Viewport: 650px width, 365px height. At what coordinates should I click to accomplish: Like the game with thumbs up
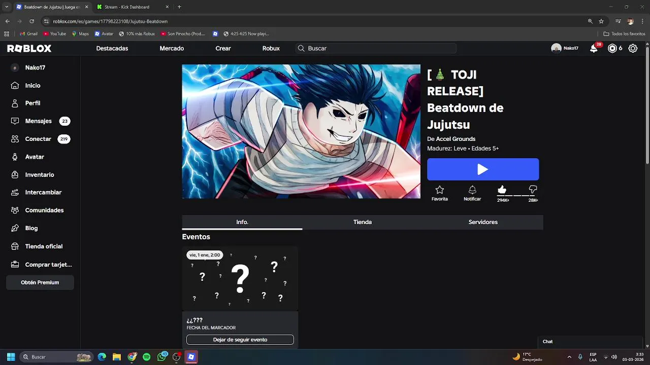click(502, 190)
